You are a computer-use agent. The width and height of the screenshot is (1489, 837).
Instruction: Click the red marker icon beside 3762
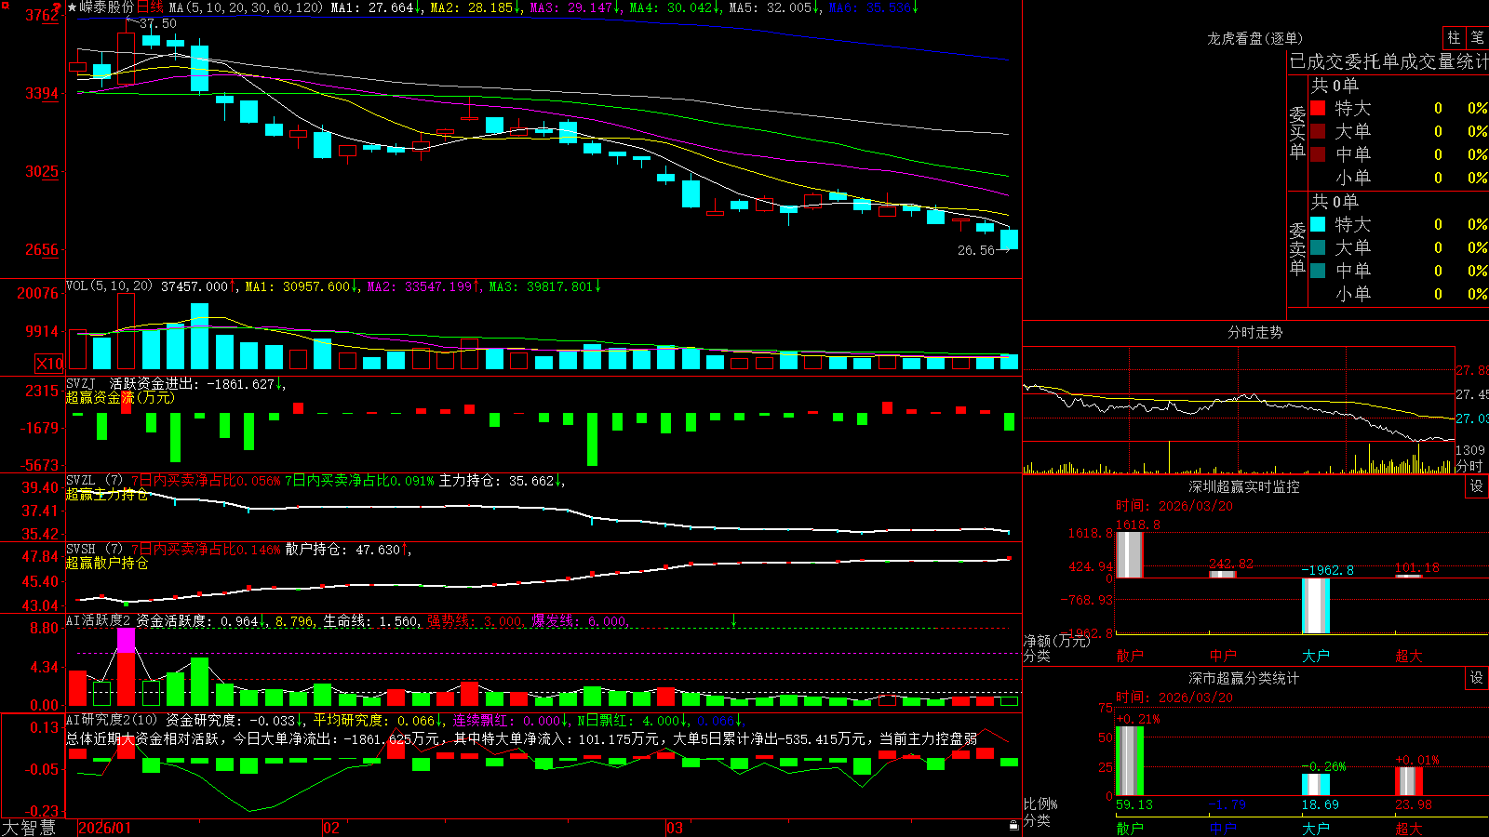(x=57, y=7)
